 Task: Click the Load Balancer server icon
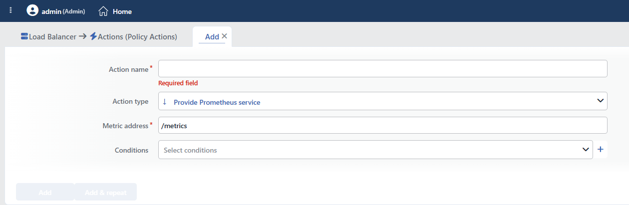[x=24, y=36]
